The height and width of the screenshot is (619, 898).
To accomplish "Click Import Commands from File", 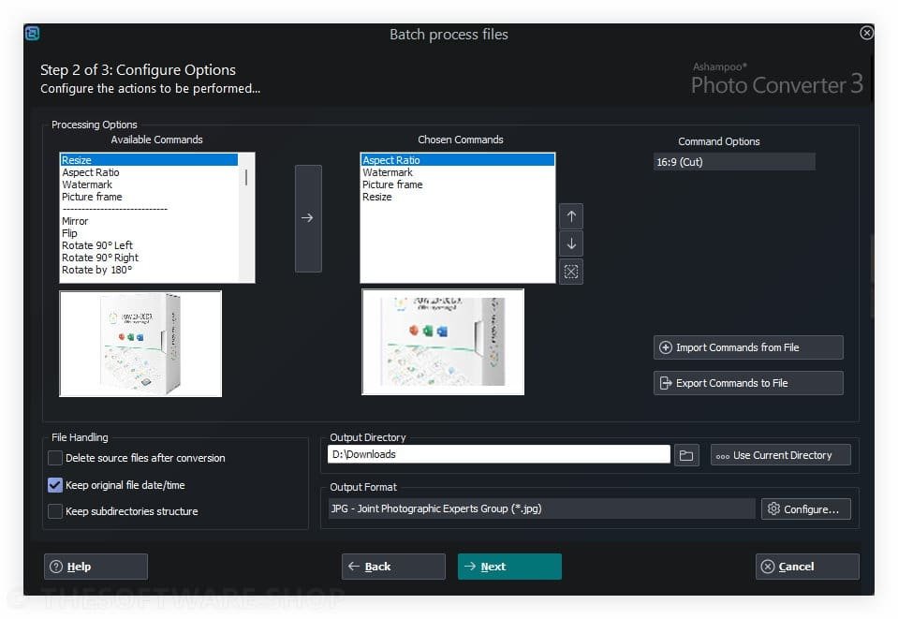I will click(747, 347).
